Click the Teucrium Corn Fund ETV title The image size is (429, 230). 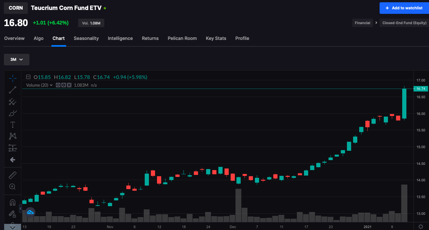pos(66,8)
